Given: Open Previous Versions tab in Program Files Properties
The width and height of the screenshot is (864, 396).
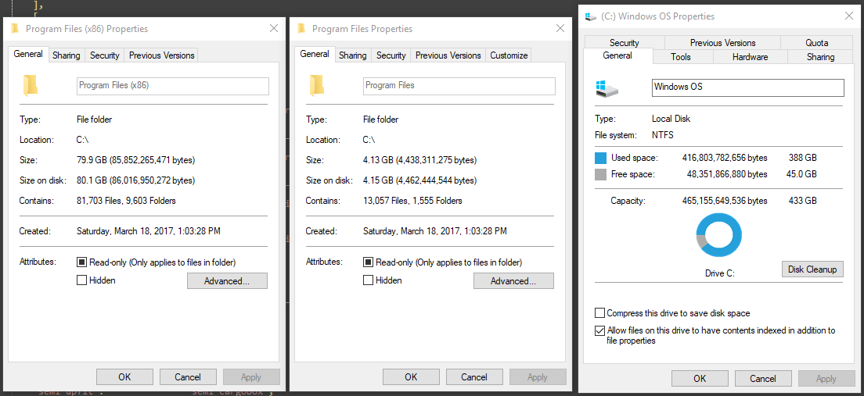Looking at the screenshot, I should (x=448, y=55).
